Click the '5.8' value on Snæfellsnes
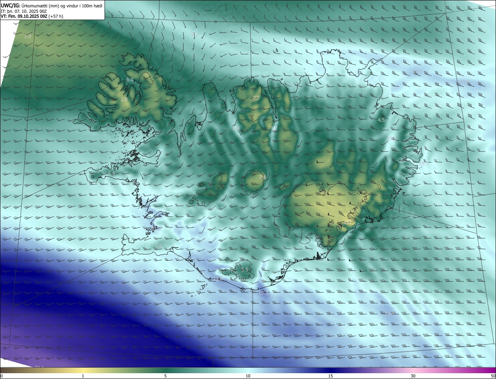The image size is (496, 379). pyautogui.click(x=112, y=174)
